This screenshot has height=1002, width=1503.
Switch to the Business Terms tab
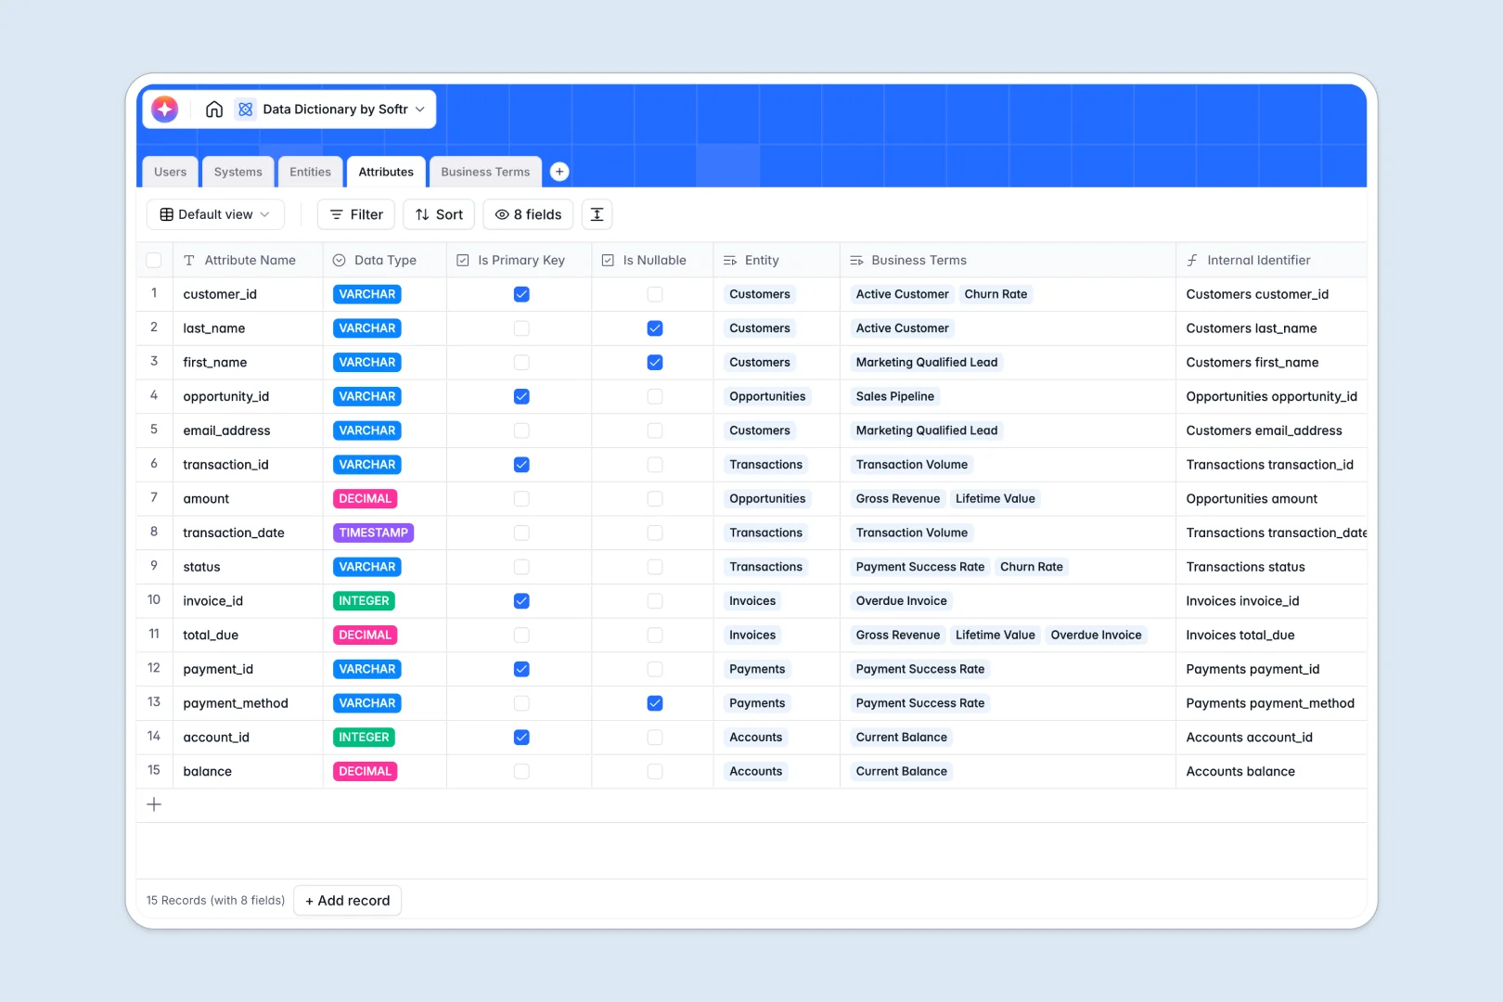[x=485, y=172]
